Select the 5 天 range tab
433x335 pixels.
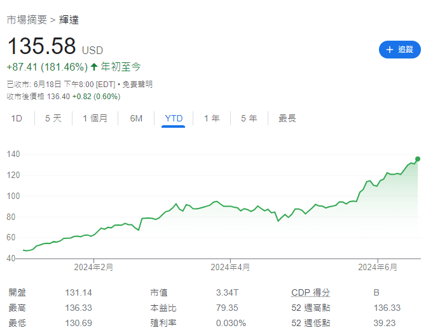[x=53, y=118]
